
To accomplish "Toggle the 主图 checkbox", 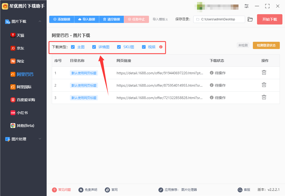I will (73, 47).
